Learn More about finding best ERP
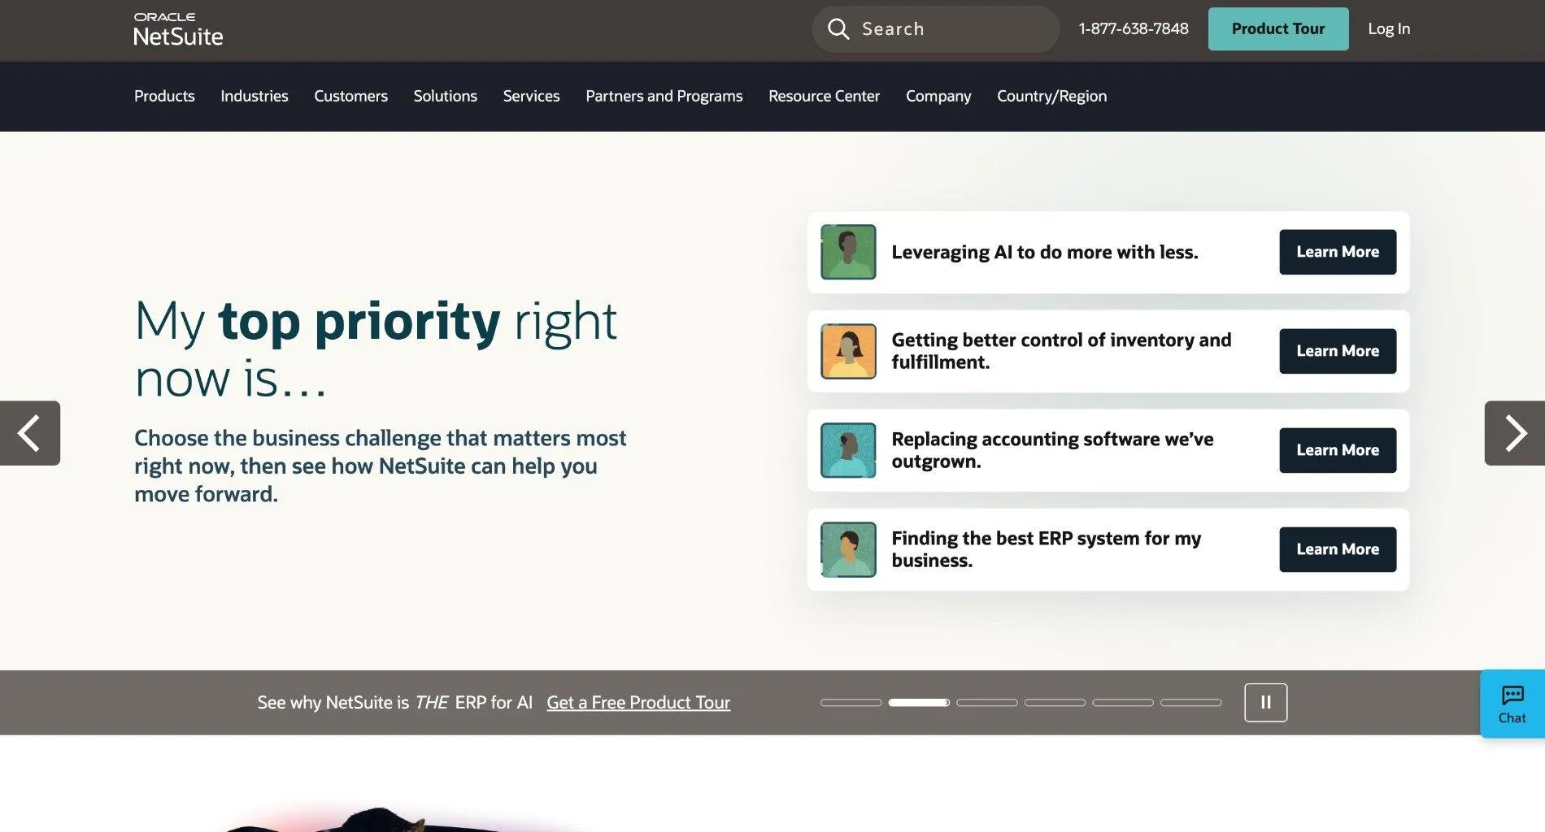This screenshot has height=832, width=1545. [1338, 549]
